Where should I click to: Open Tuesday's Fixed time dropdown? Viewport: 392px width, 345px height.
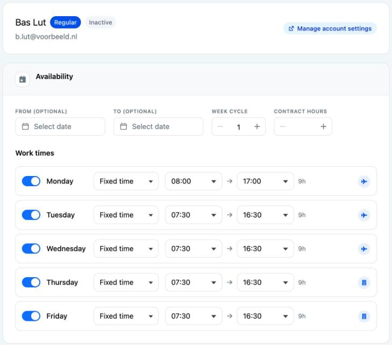[x=126, y=215]
